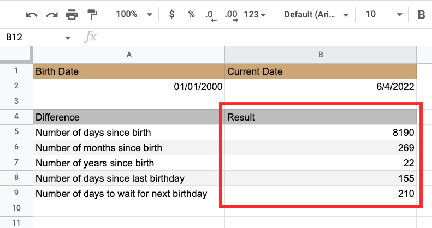
Task: Click the formula bar input field
Action: [x=268, y=38]
